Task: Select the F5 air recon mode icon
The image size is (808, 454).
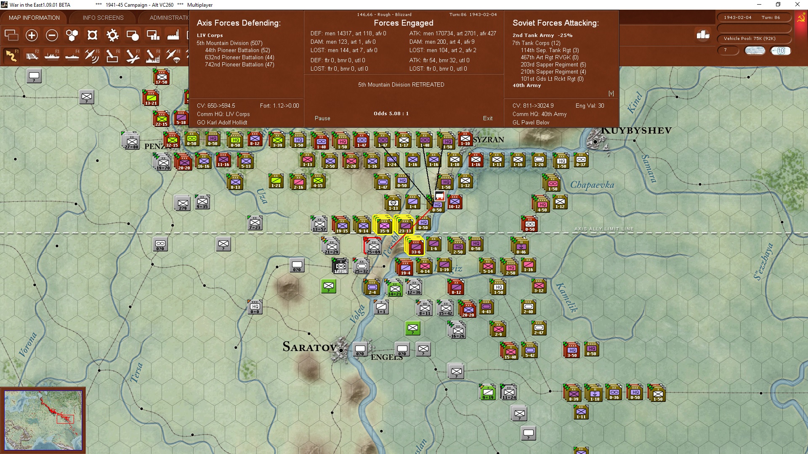Action: coord(92,56)
